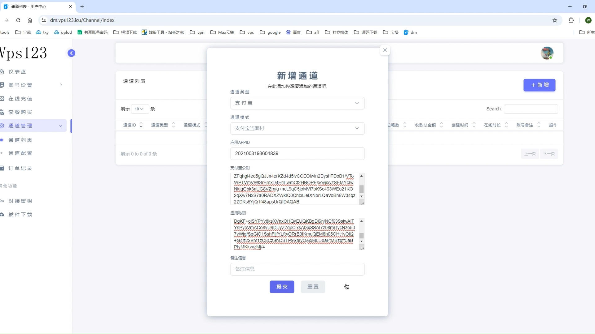Open the 共享账号密码 bookmark
595x334 pixels.
92,32
